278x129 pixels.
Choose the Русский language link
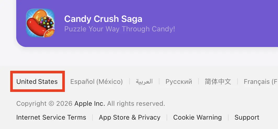(x=179, y=82)
